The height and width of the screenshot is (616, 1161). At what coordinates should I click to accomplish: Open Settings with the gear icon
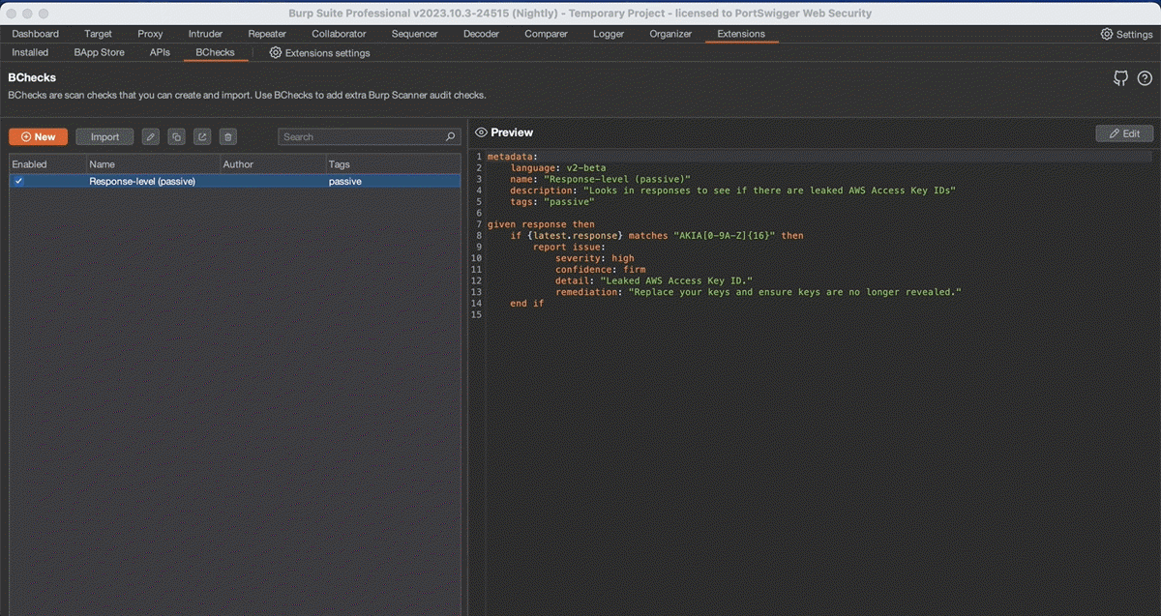pyautogui.click(x=1126, y=34)
